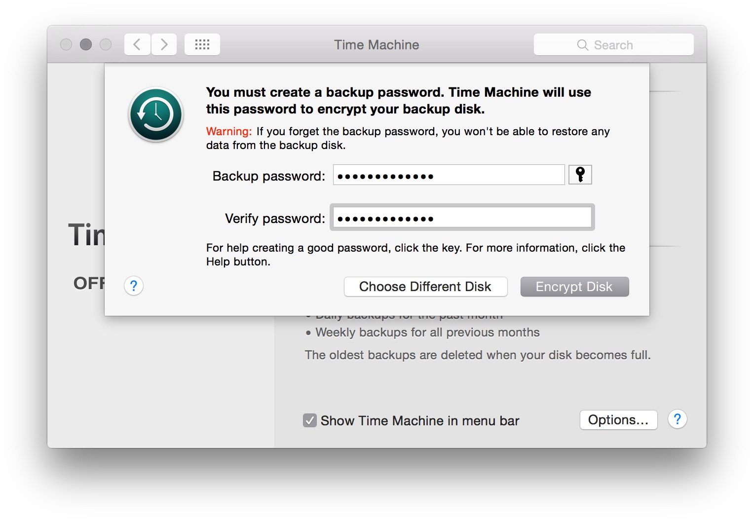Show all preferences grid button
This screenshot has width=754, height=521.
202,45
